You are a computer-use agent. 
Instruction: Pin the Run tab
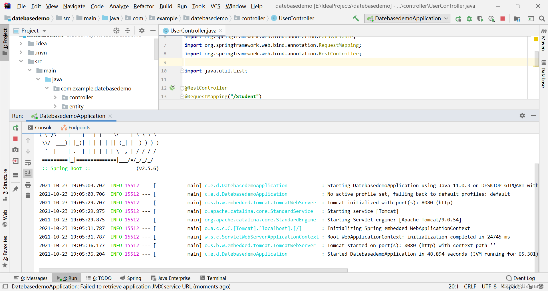15,189
